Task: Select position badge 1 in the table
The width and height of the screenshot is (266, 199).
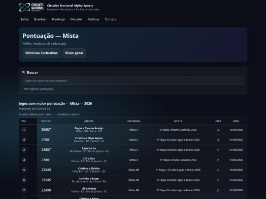Action: click(24, 130)
